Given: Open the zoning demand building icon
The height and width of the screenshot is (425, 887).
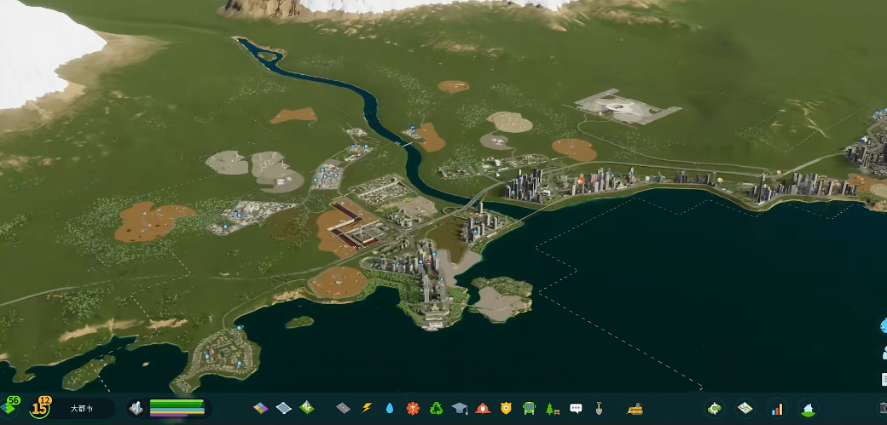Looking at the screenshot, I should (x=136, y=408).
